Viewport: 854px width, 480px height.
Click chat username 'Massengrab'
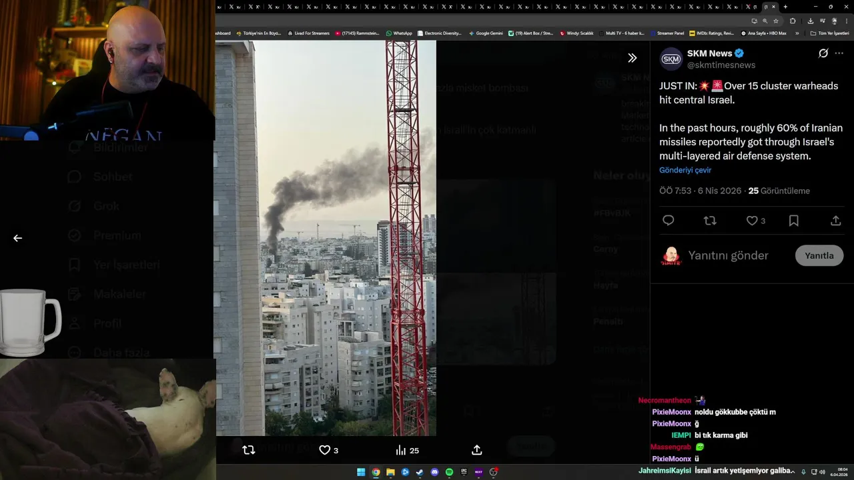[x=671, y=447]
